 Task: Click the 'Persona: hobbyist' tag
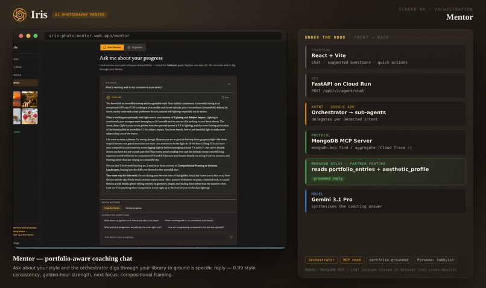(x=435, y=260)
